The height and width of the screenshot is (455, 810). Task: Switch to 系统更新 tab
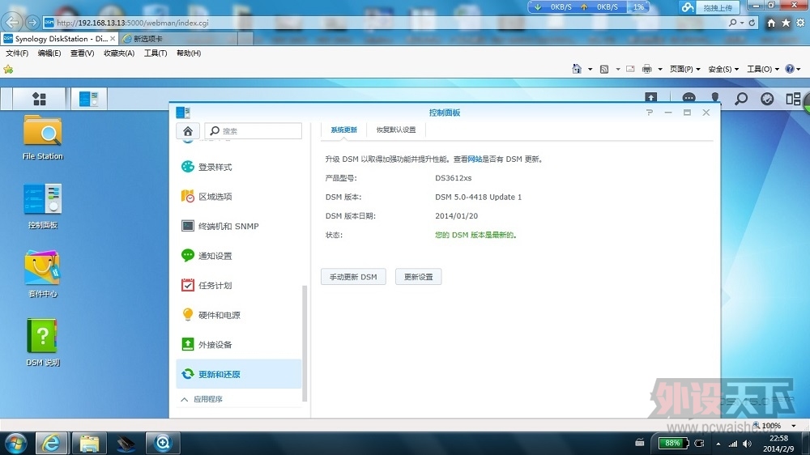(x=343, y=130)
